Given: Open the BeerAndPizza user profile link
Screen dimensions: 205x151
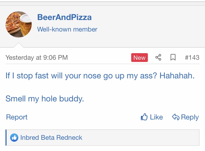Looking at the screenshot, I should pos(64,17).
